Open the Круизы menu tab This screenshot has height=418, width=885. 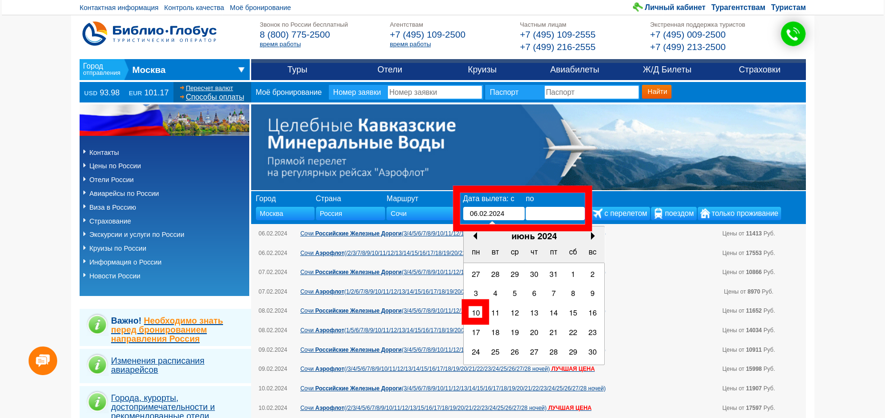482,70
